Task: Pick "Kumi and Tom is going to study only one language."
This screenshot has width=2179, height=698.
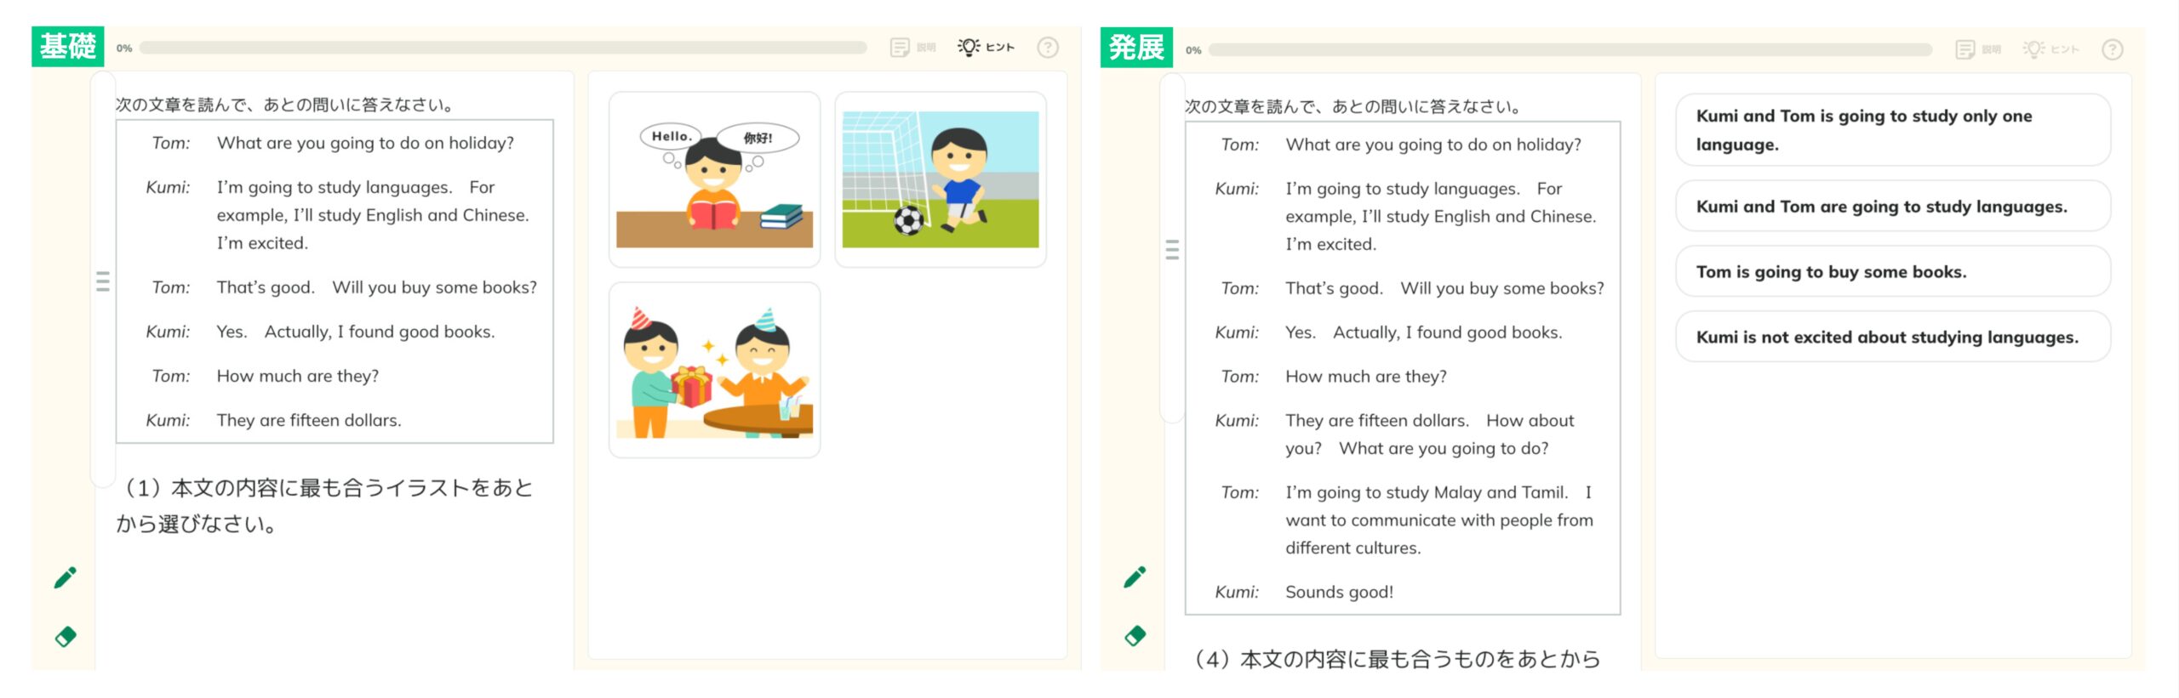Action: point(1892,130)
